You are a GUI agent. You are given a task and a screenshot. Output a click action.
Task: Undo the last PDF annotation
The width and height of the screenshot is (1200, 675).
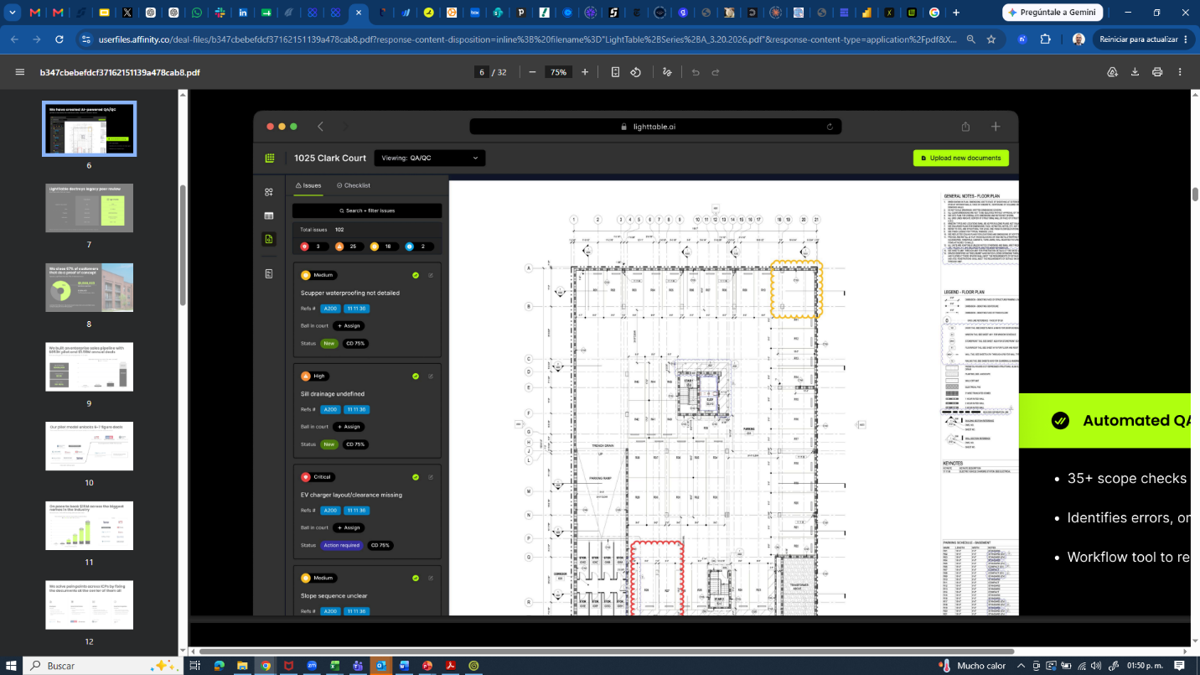coord(696,72)
